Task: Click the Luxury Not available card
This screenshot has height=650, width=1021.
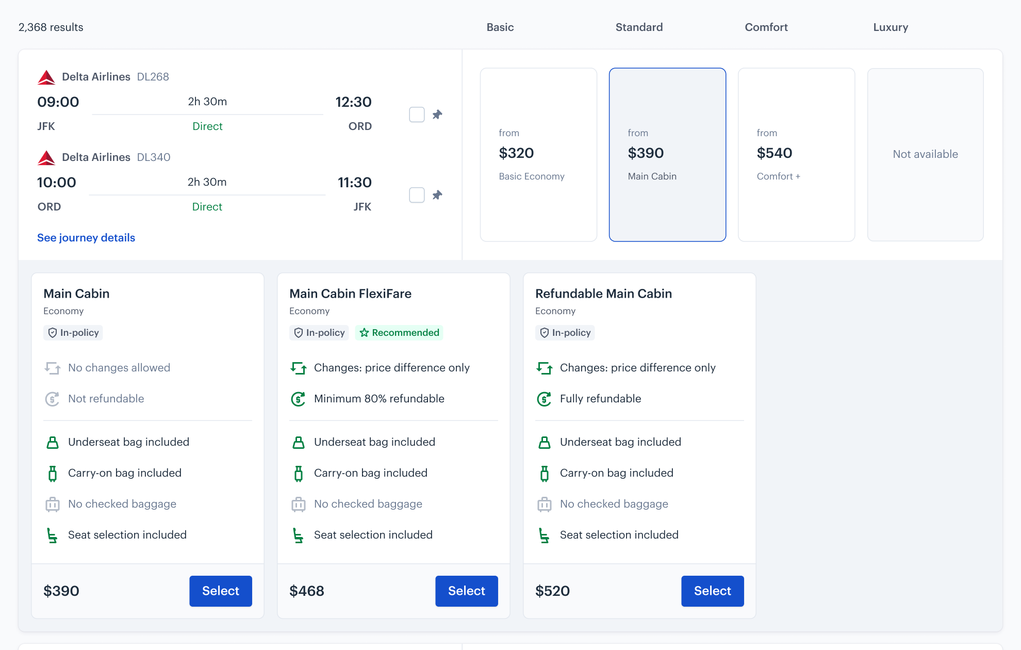Action: click(x=925, y=155)
